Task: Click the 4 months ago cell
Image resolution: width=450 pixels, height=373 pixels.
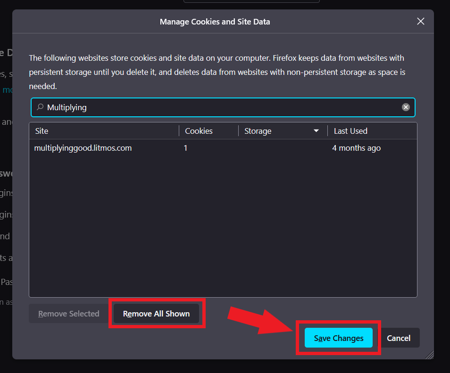Action: [x=356, y=148]
